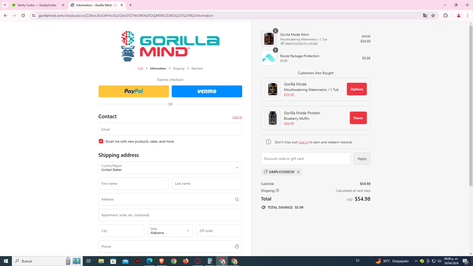The height and width of the screenshot is (266, 473).
Task: Toggle the email me with new products checkbox
Action: 101,141
